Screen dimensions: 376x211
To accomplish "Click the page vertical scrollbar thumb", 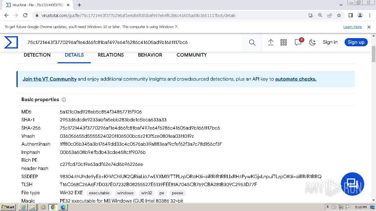I will coord(374,54).
